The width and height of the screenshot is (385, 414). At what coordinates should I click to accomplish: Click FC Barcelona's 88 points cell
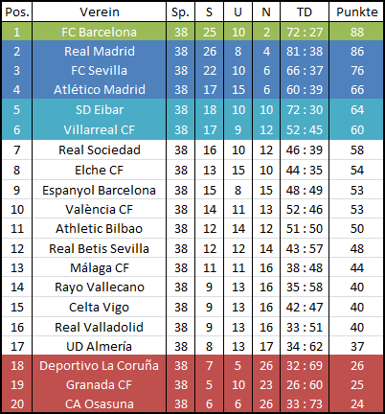pyautogui.click(x=356, y=32)
